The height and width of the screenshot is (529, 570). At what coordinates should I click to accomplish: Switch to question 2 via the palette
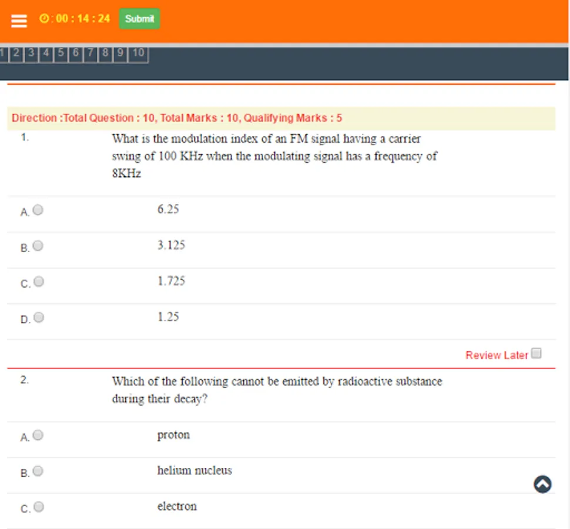(x=16, y=53)
